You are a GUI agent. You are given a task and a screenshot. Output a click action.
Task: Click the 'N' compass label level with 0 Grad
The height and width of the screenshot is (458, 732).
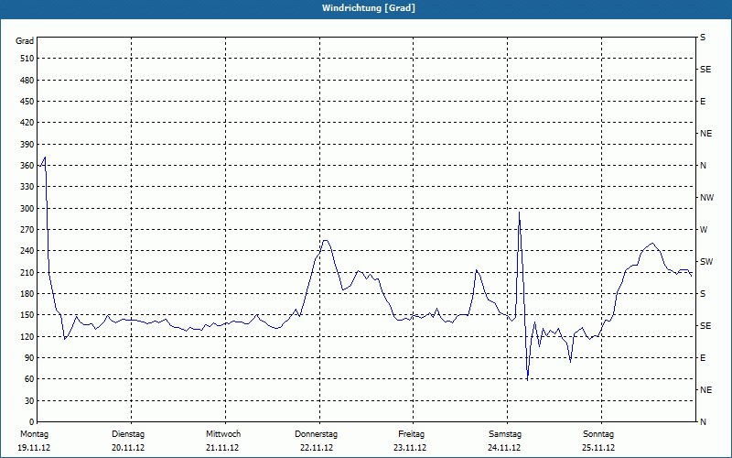coord(703,422)
